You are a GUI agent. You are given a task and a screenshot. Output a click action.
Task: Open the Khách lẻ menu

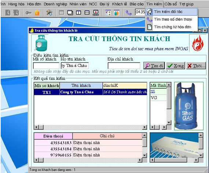click(x=120, y=4)
